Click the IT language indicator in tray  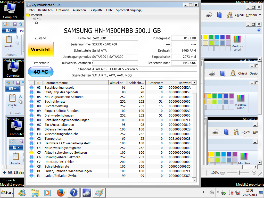[x=204, y=192]
